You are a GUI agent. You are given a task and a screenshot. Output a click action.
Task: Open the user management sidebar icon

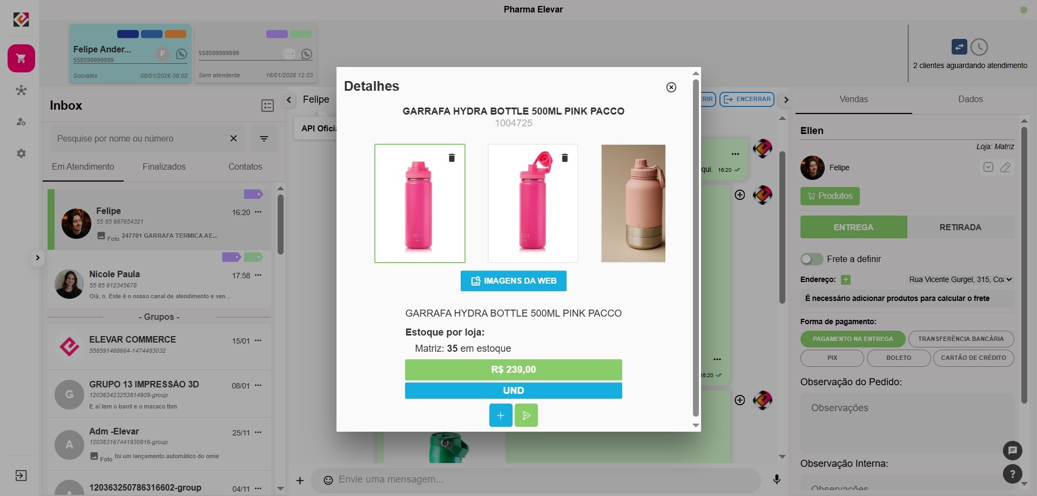pos(21,122)
